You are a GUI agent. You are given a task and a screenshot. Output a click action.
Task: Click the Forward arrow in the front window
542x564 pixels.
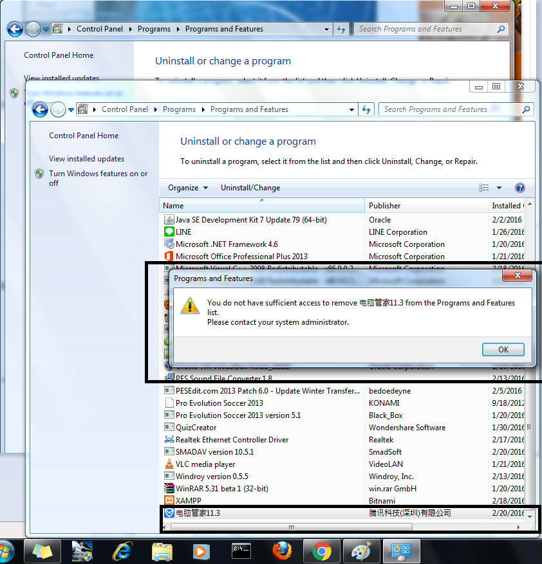[x=58, y=109]
